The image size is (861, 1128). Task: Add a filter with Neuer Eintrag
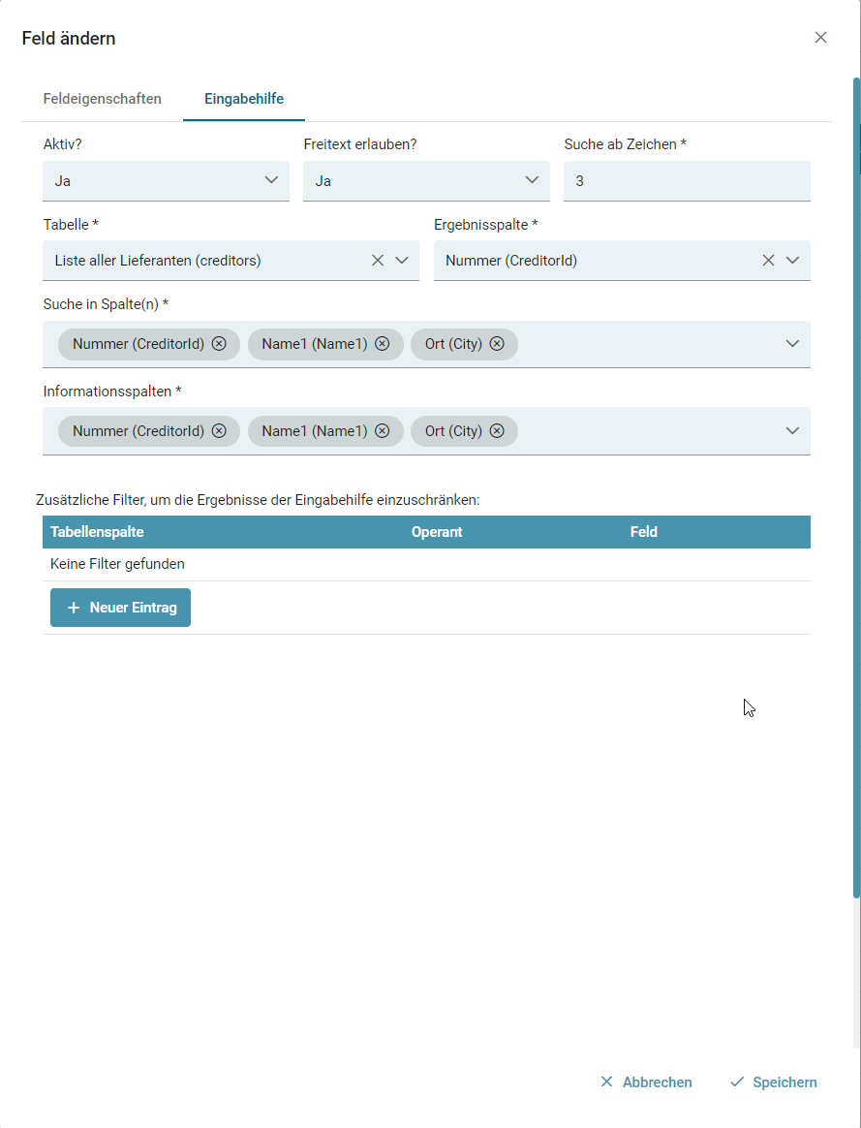[121, 608]
